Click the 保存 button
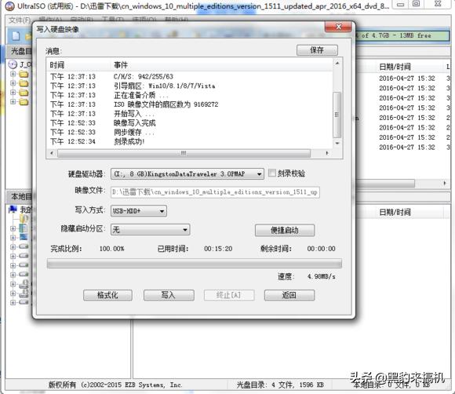The image size is (455, 394). 317,50
